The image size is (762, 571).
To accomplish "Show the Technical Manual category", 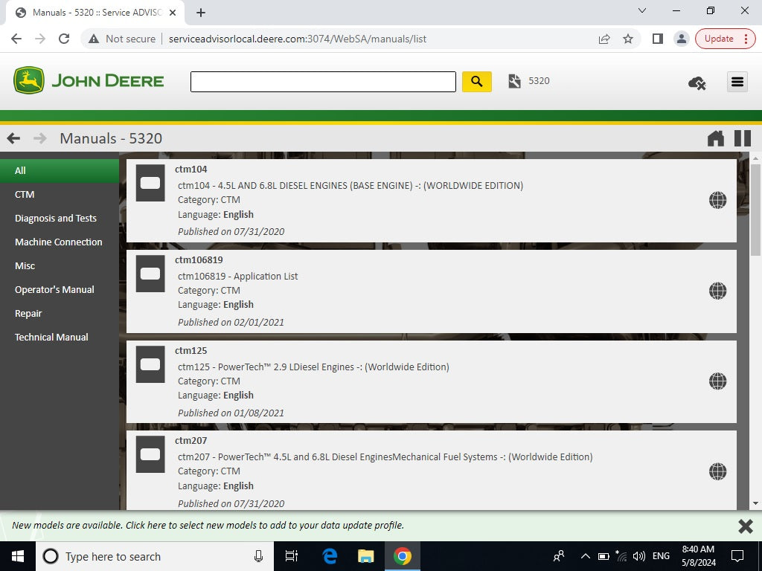I will 51,338.
